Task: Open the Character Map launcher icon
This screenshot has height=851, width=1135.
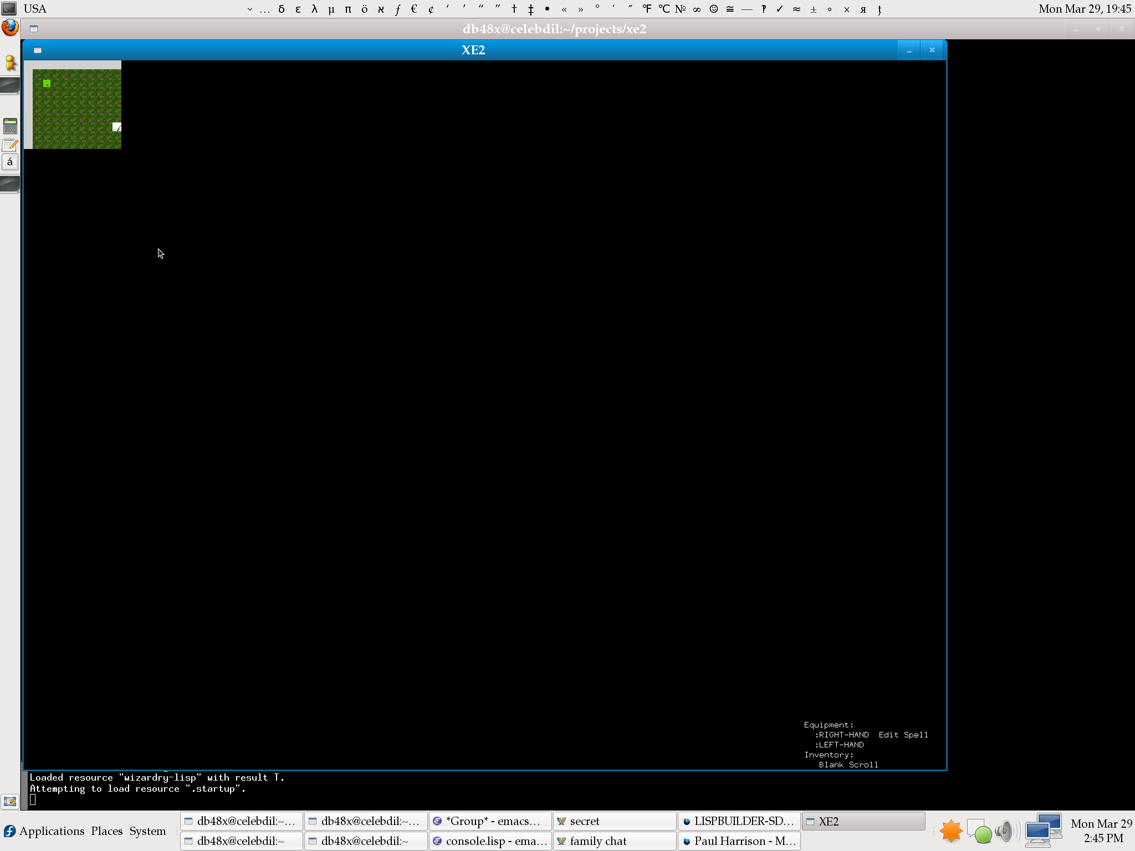Action: 10,162
